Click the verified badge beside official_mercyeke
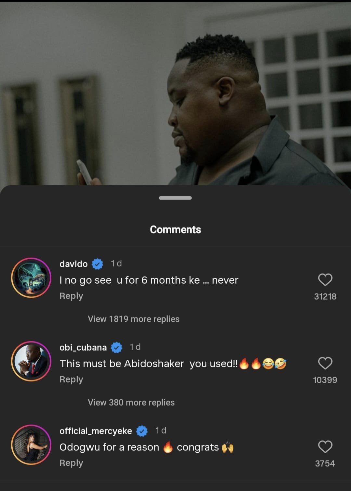 (x=141, y=431)
